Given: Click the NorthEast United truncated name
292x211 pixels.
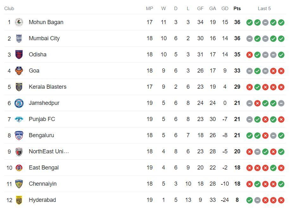Looking at the screenshot, I should pyautogui.click(x=49, y=151).
